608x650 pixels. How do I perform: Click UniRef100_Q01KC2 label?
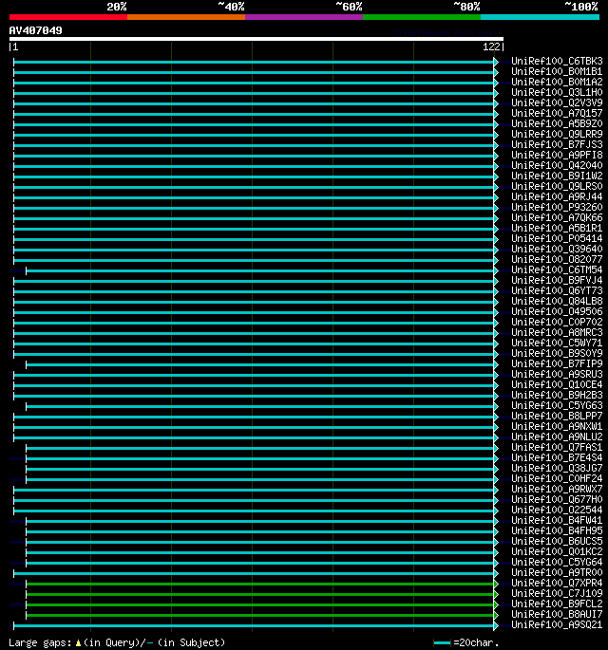[557, 552]
